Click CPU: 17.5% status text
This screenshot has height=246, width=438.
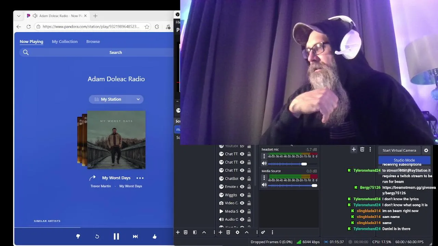(382, 242)
